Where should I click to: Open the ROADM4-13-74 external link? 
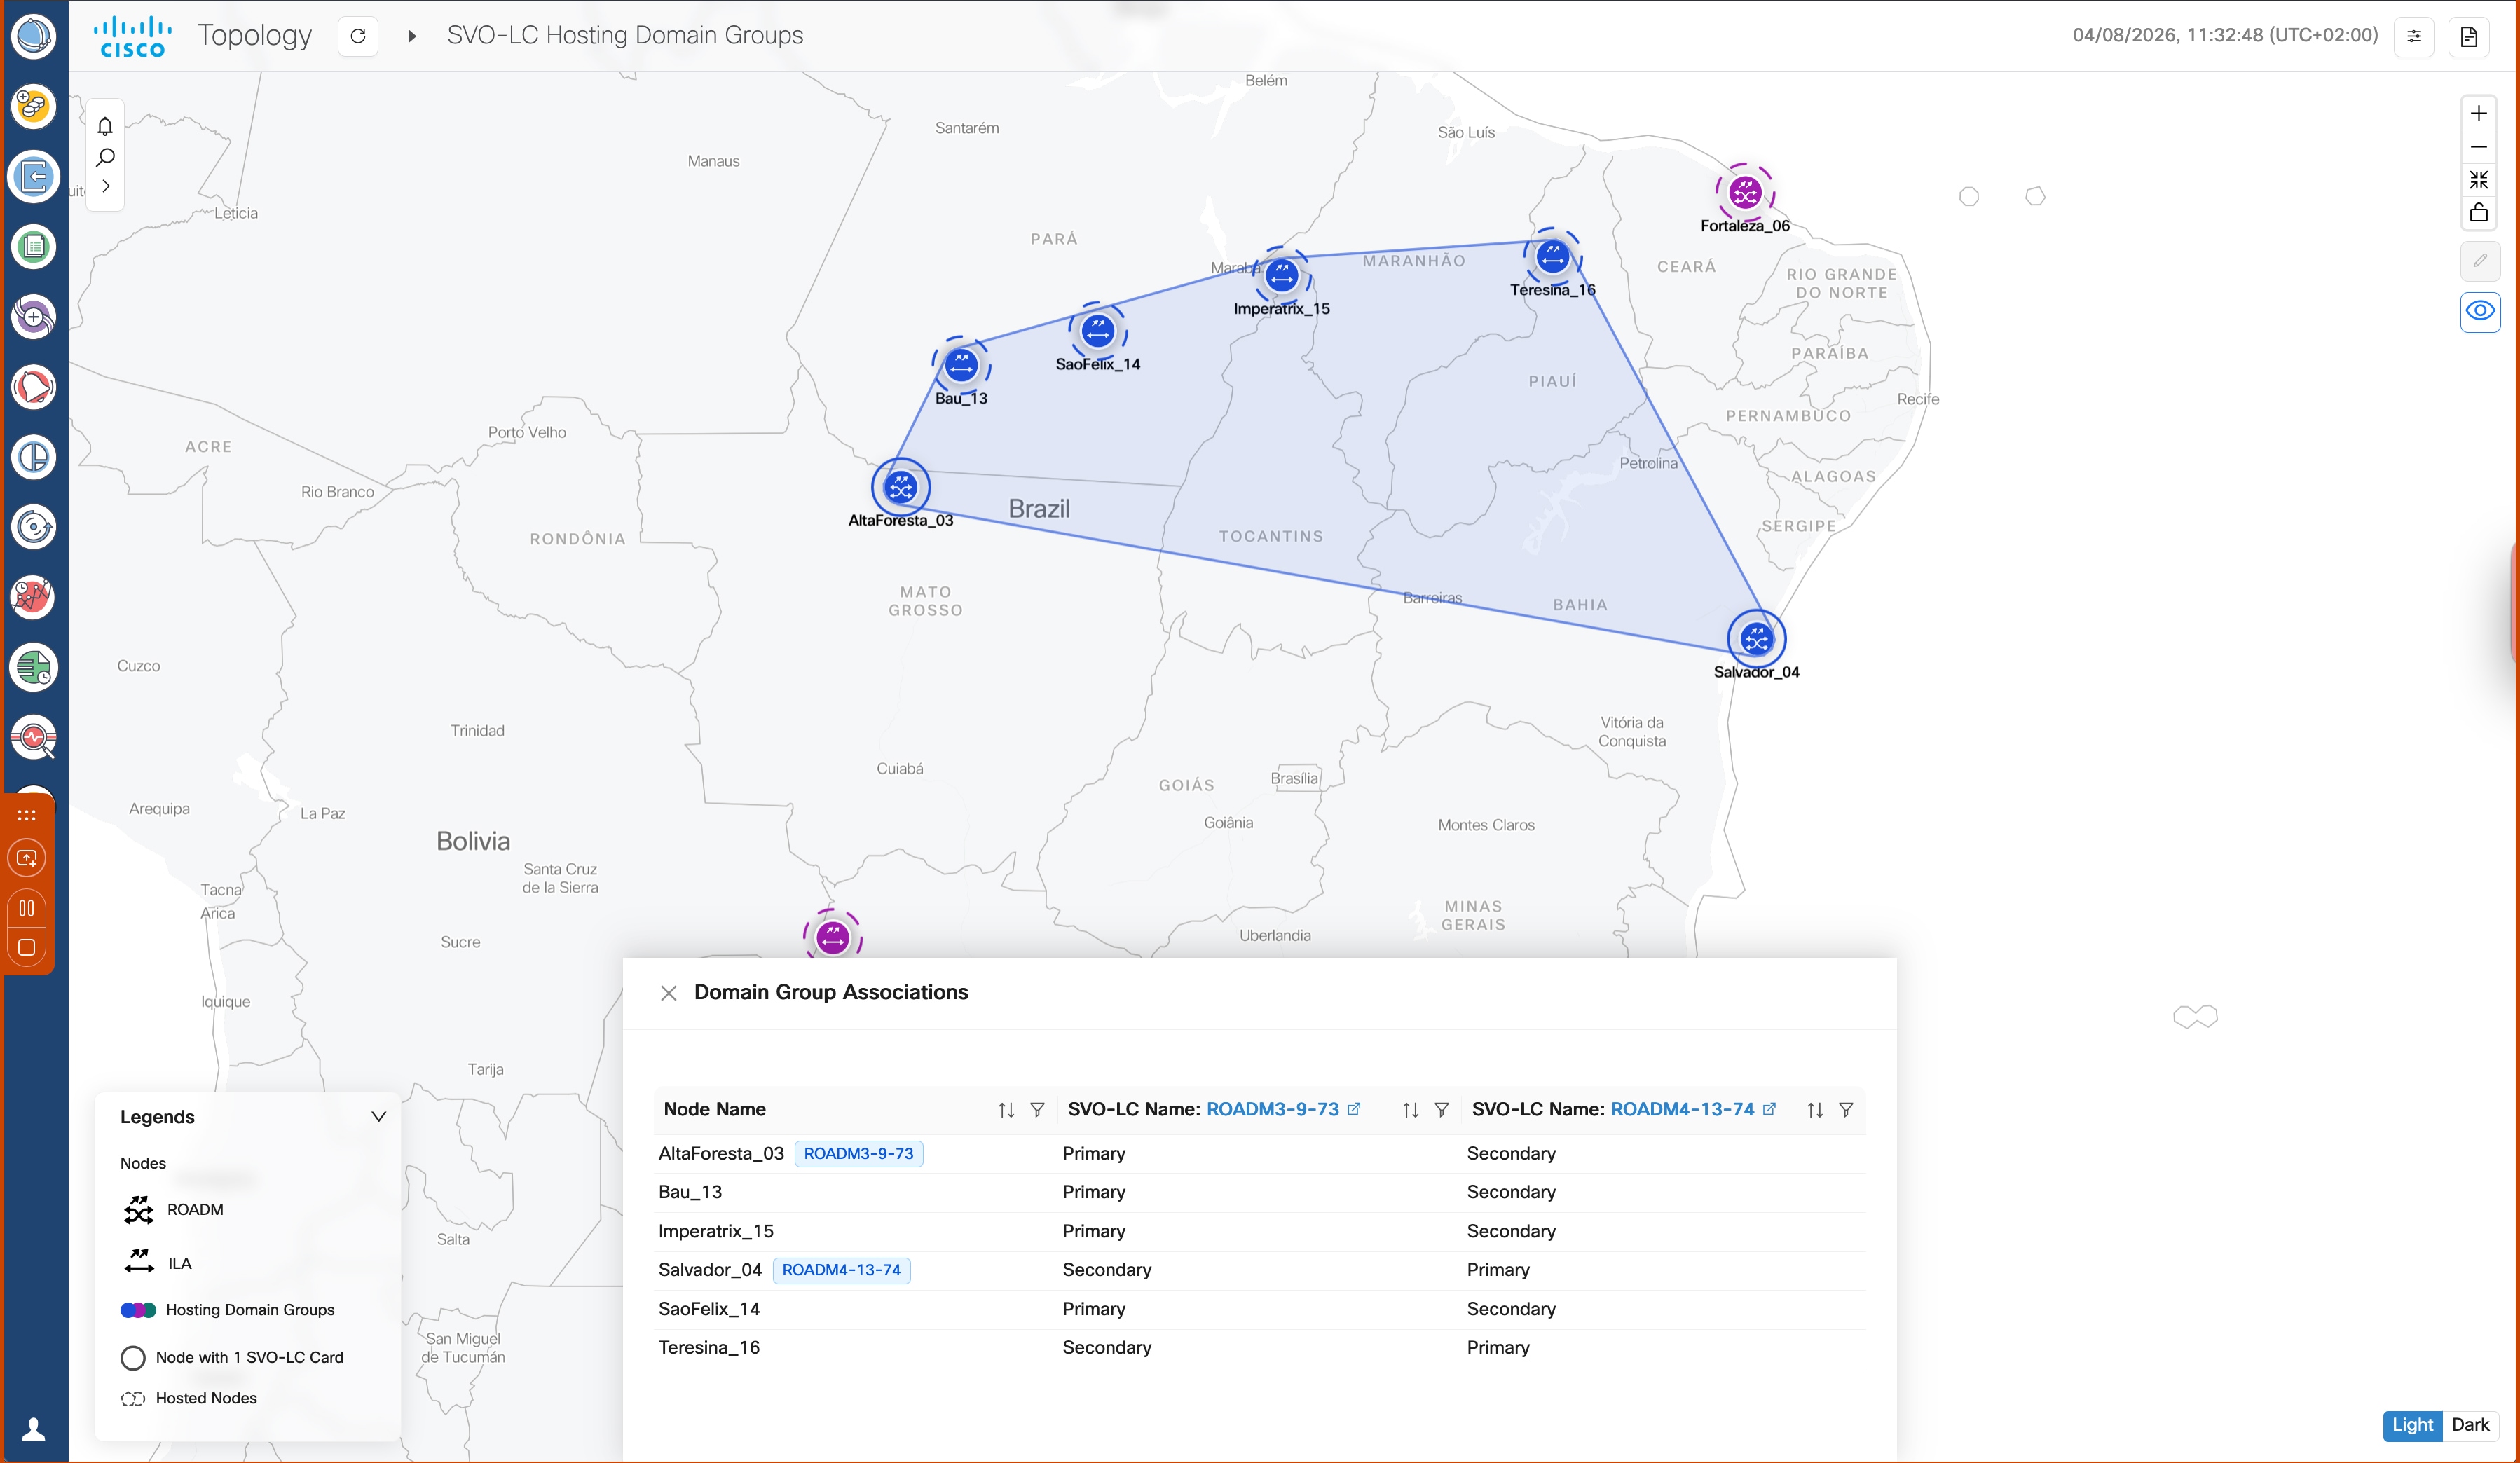(x=1769, y=1108)
